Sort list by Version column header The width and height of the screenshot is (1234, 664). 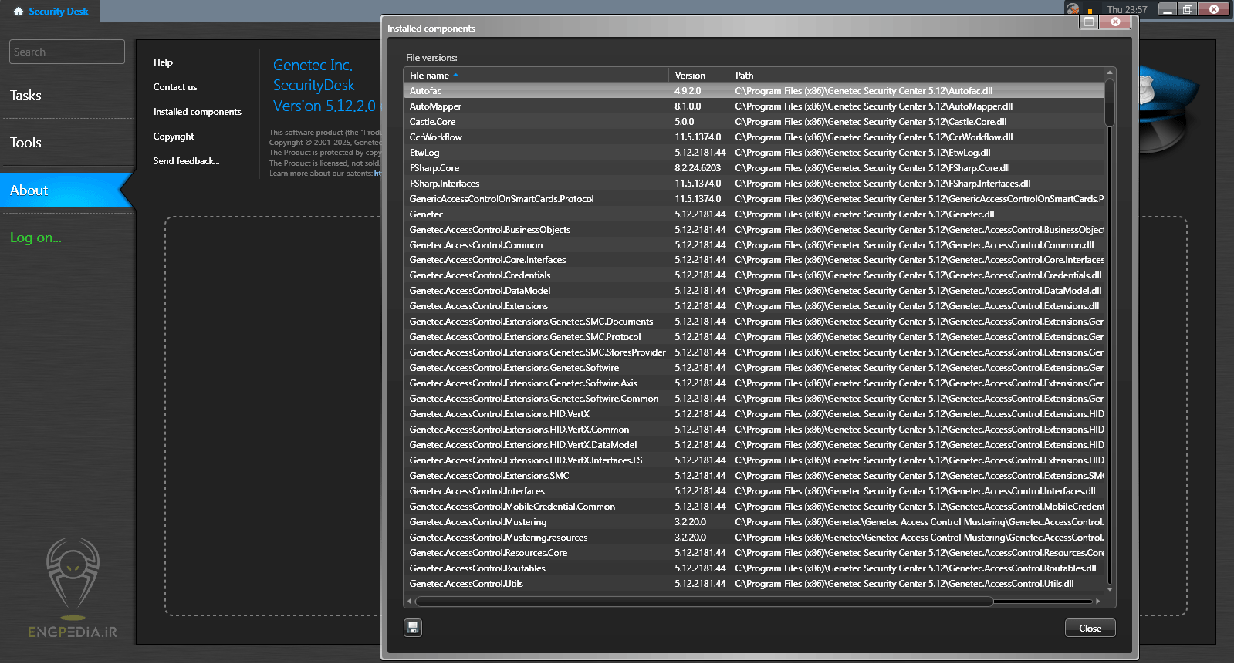pyautogui.click(x=690, y=76)
